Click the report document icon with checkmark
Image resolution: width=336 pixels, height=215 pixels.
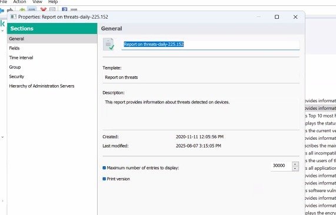tap(108, 44)
